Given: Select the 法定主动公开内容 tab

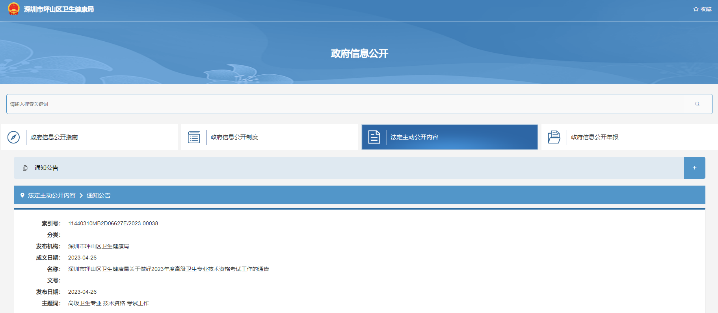Looking at the screenshot, I should 450,137.
